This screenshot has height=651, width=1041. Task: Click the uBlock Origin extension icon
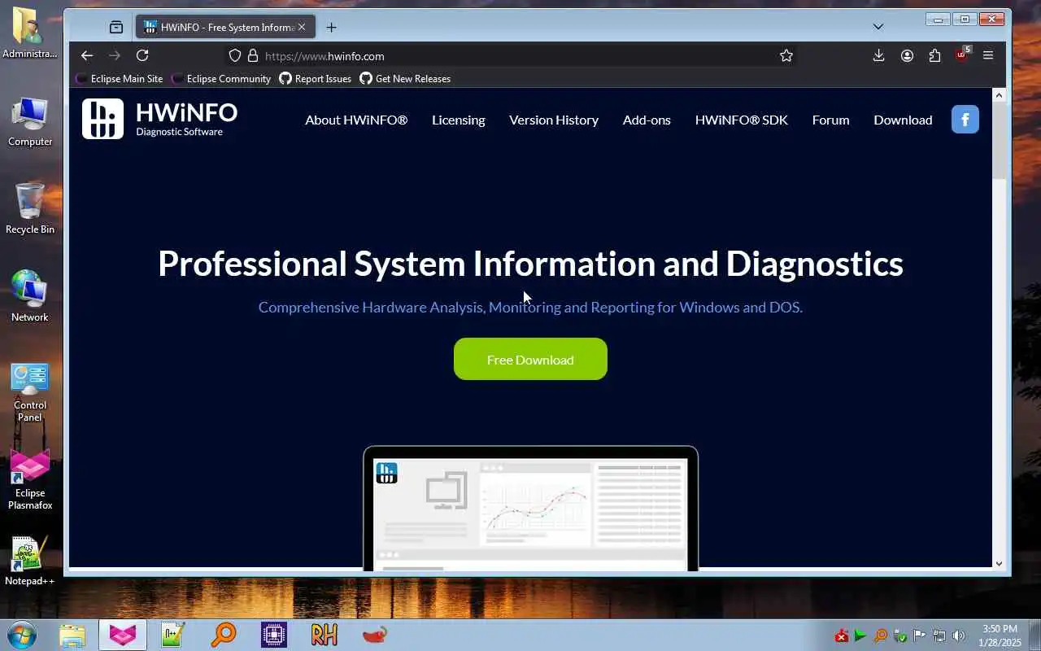(963, 55)
